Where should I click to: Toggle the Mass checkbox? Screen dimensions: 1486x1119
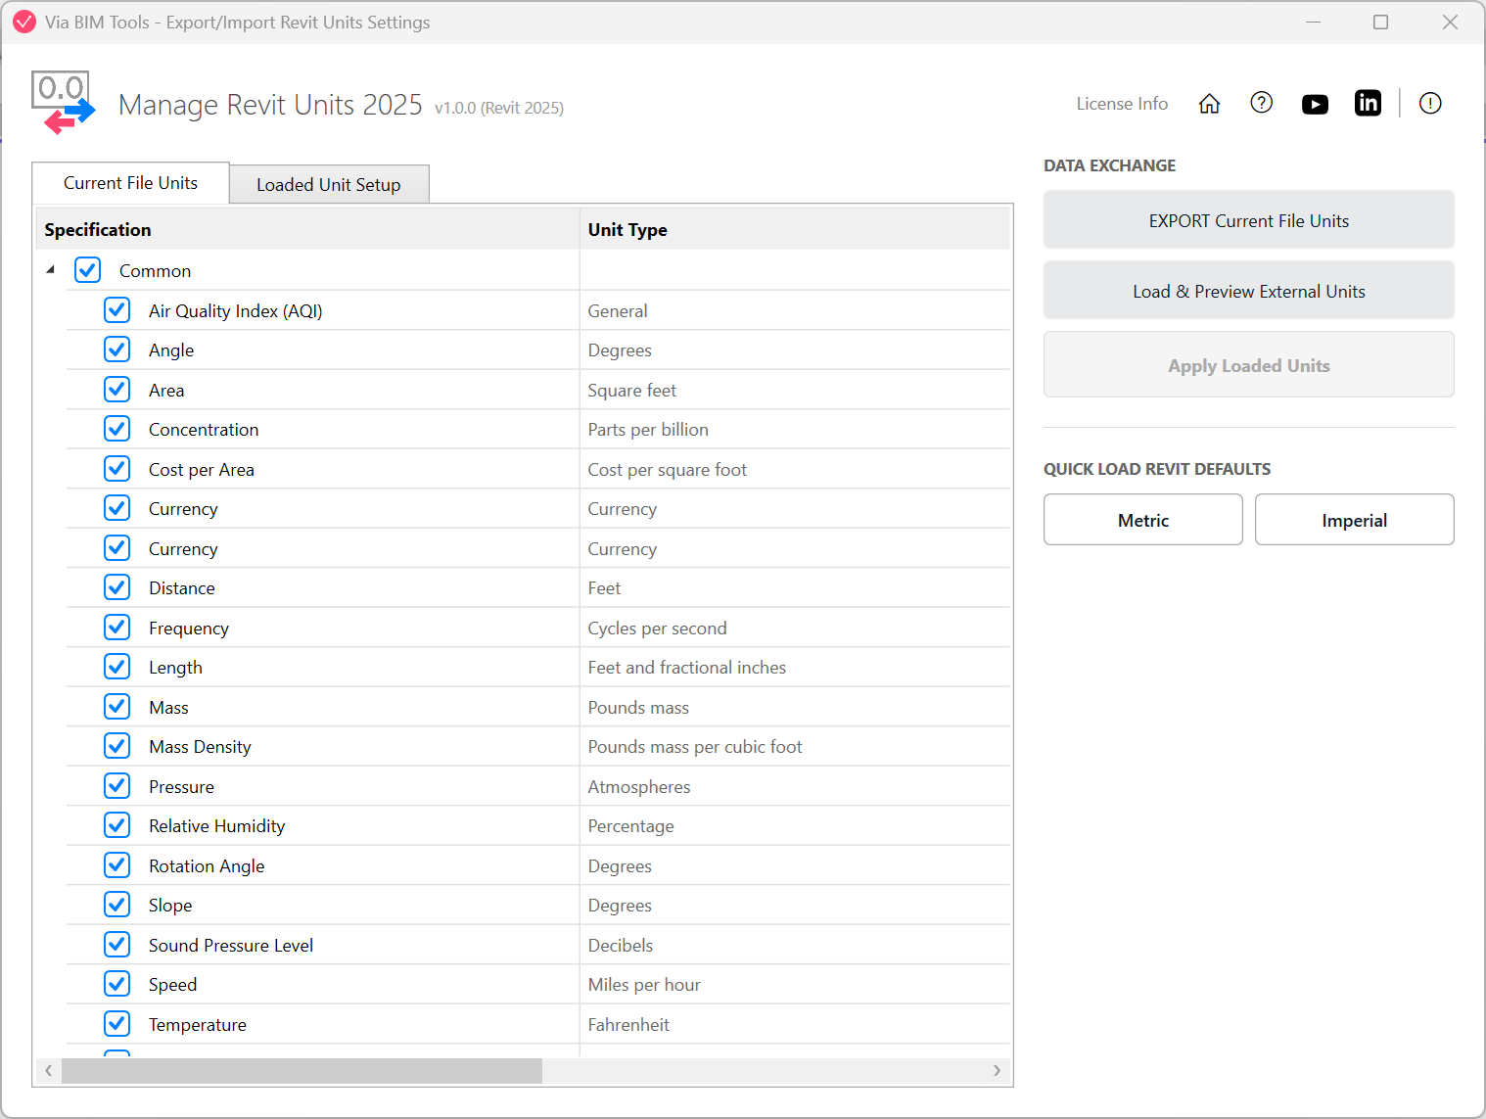[116, 707]
